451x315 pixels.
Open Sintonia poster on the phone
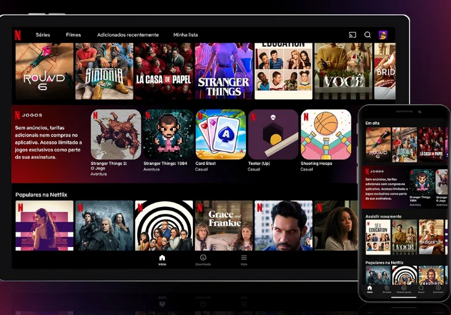405,145
